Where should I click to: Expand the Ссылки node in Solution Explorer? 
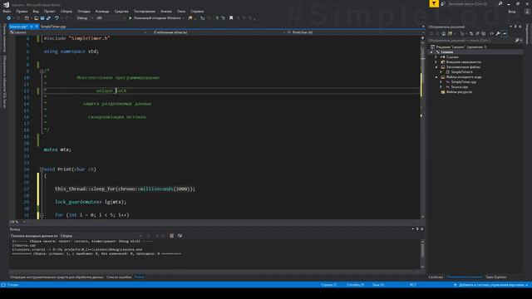436,57
